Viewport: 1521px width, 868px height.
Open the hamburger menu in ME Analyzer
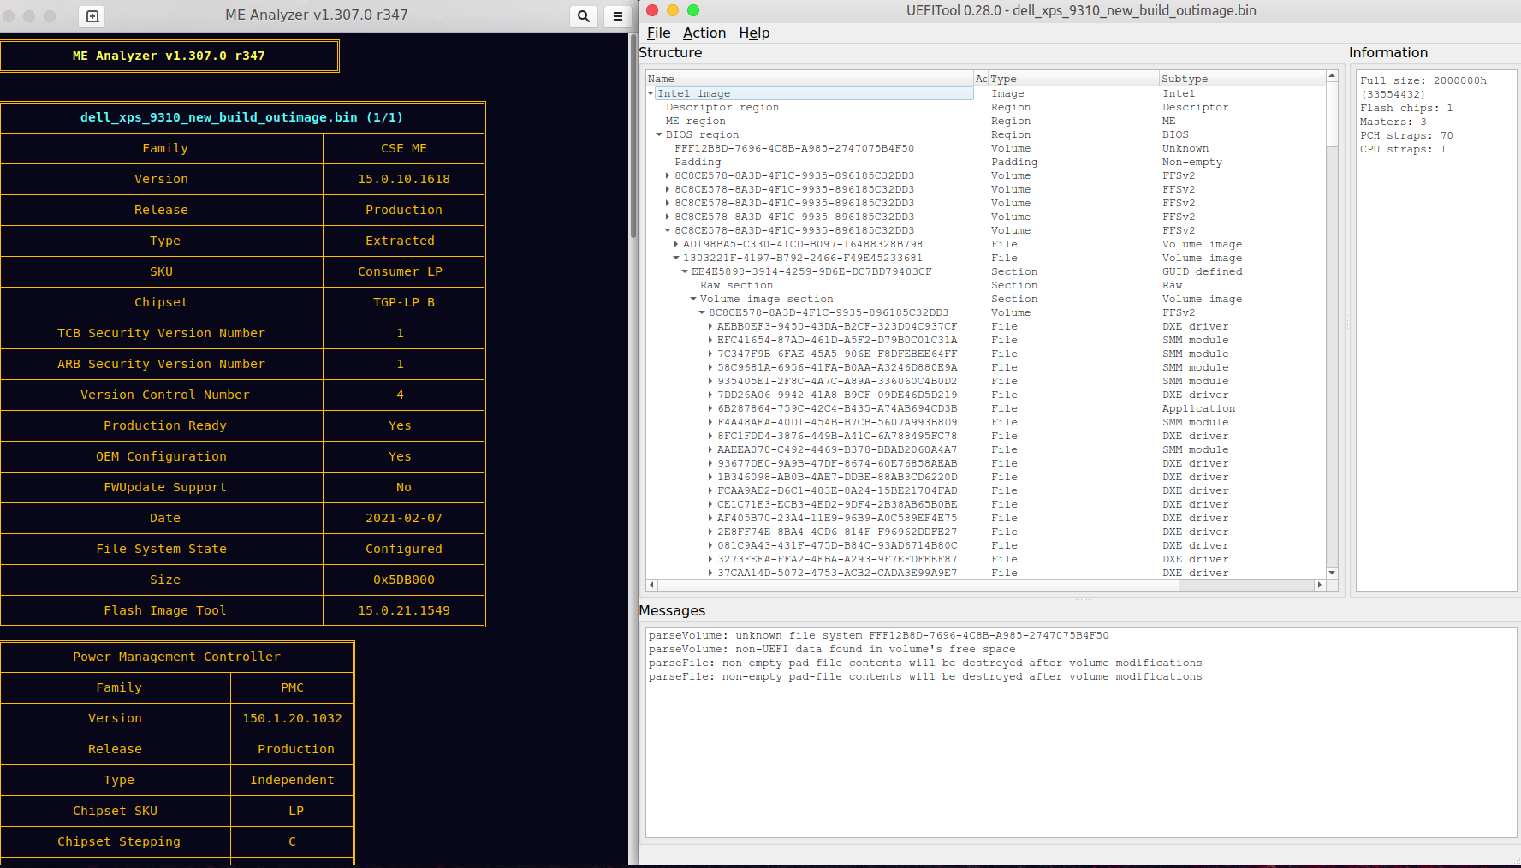coord(617,15)
